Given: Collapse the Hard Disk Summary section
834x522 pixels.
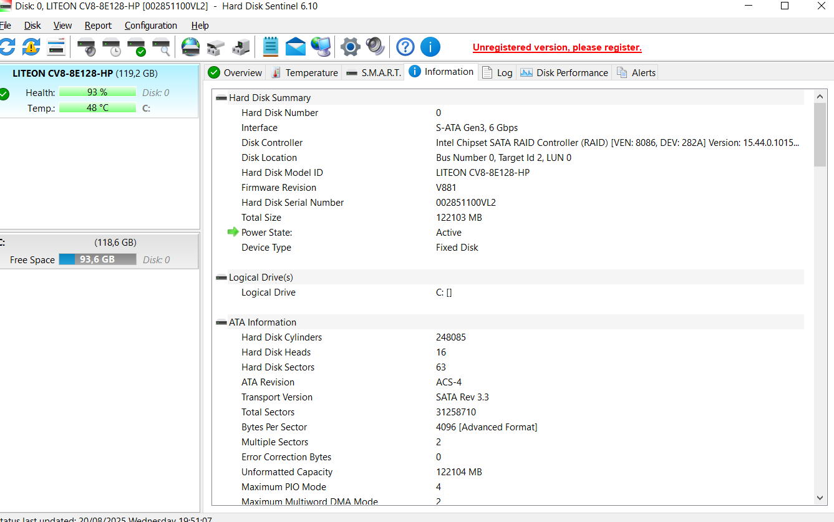Looking at the screenshot, I should [x=221, y=98].
